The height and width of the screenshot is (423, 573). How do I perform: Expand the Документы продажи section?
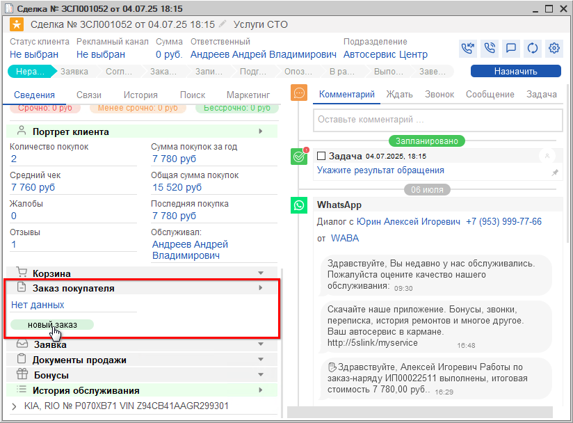pyautogui.click(x=261, y=360)
